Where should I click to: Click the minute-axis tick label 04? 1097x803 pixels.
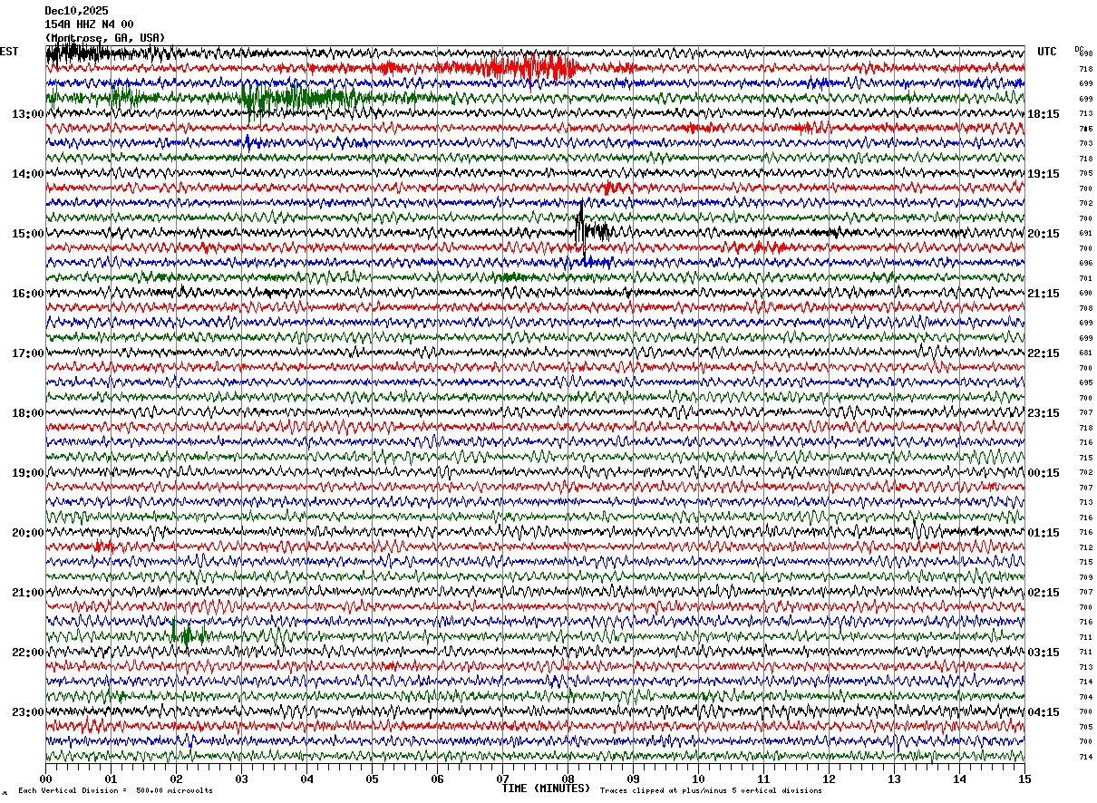tap(306, 779)
